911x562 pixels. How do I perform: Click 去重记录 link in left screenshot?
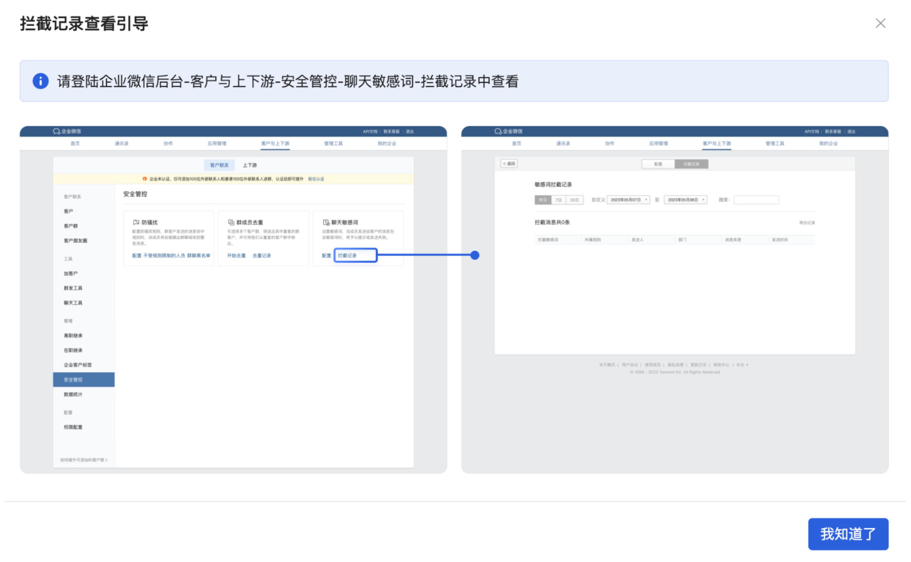[261, 256]
